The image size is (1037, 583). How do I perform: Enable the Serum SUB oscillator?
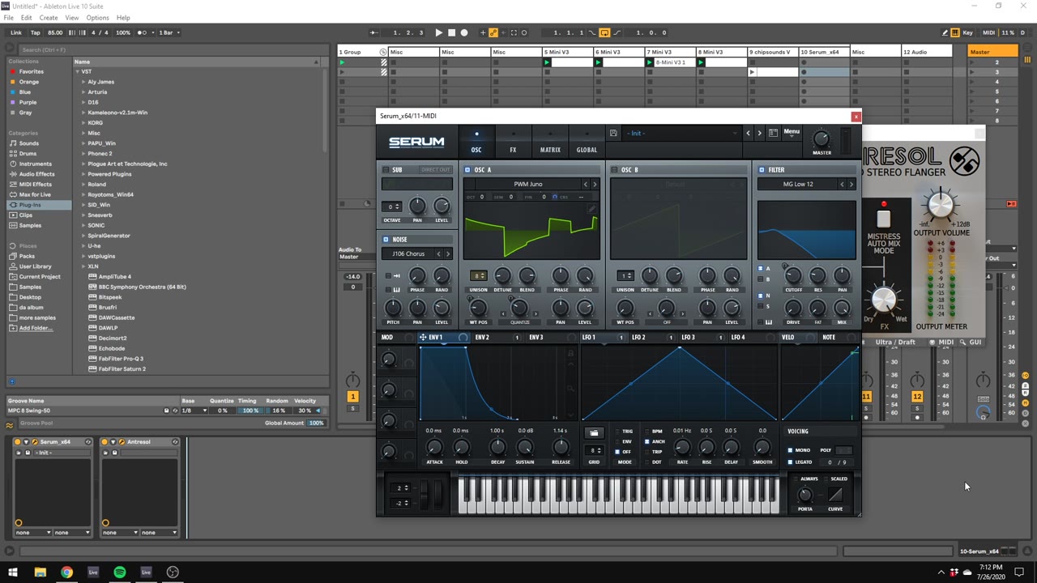(386, 169)
